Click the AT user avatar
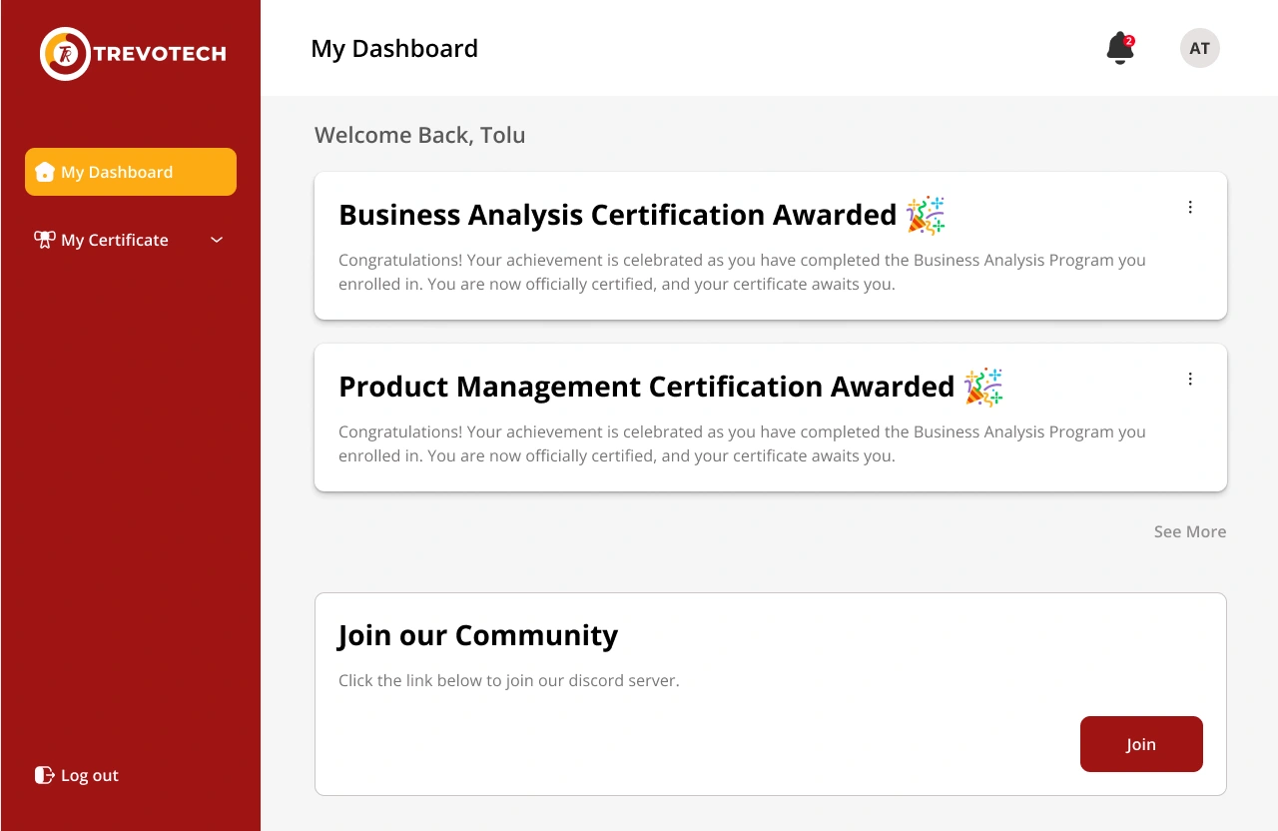1278x831 pixels. [x=1200, y=48]
